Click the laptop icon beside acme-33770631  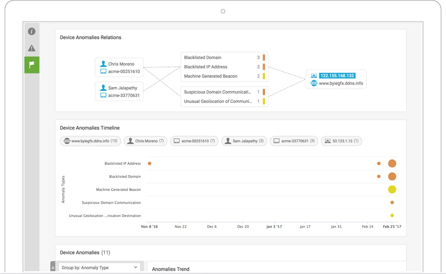pyautogui.click(x=104, y=96)
